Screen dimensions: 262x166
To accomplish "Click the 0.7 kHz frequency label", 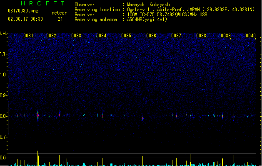I will (4, 137).
